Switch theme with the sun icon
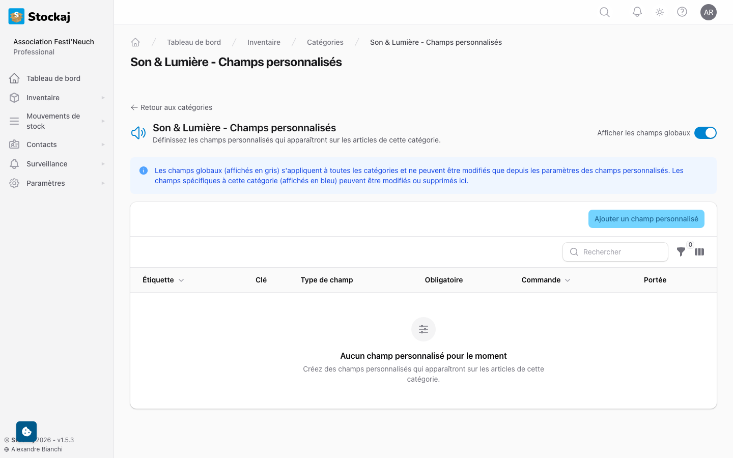The height and width of the screenshot is (458, 733). (x=660, y=12)
